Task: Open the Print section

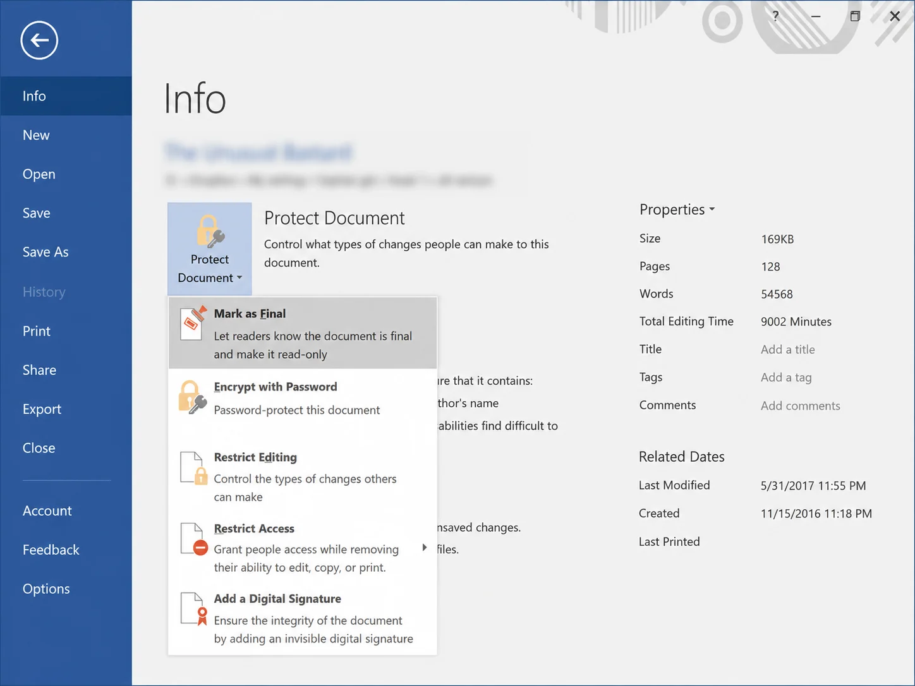Action: [x=37, y=331]
